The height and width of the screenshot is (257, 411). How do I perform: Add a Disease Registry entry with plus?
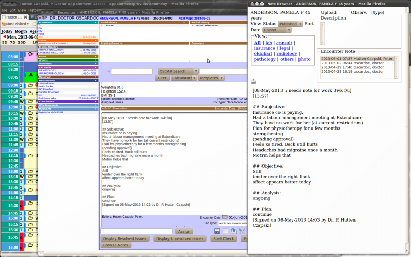96,47
